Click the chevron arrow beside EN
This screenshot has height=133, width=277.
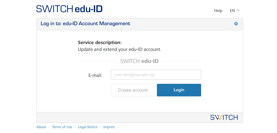[x=238, y=11]
